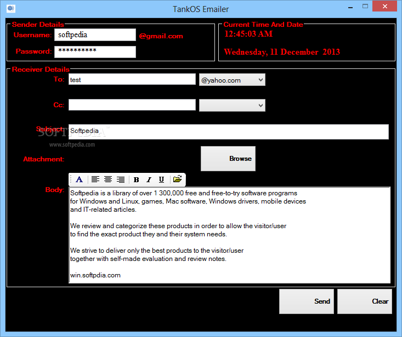The image size is (402, 337).
Task: Click the TankOS Emailer title bar icon
Action: [x=11, y=9]
